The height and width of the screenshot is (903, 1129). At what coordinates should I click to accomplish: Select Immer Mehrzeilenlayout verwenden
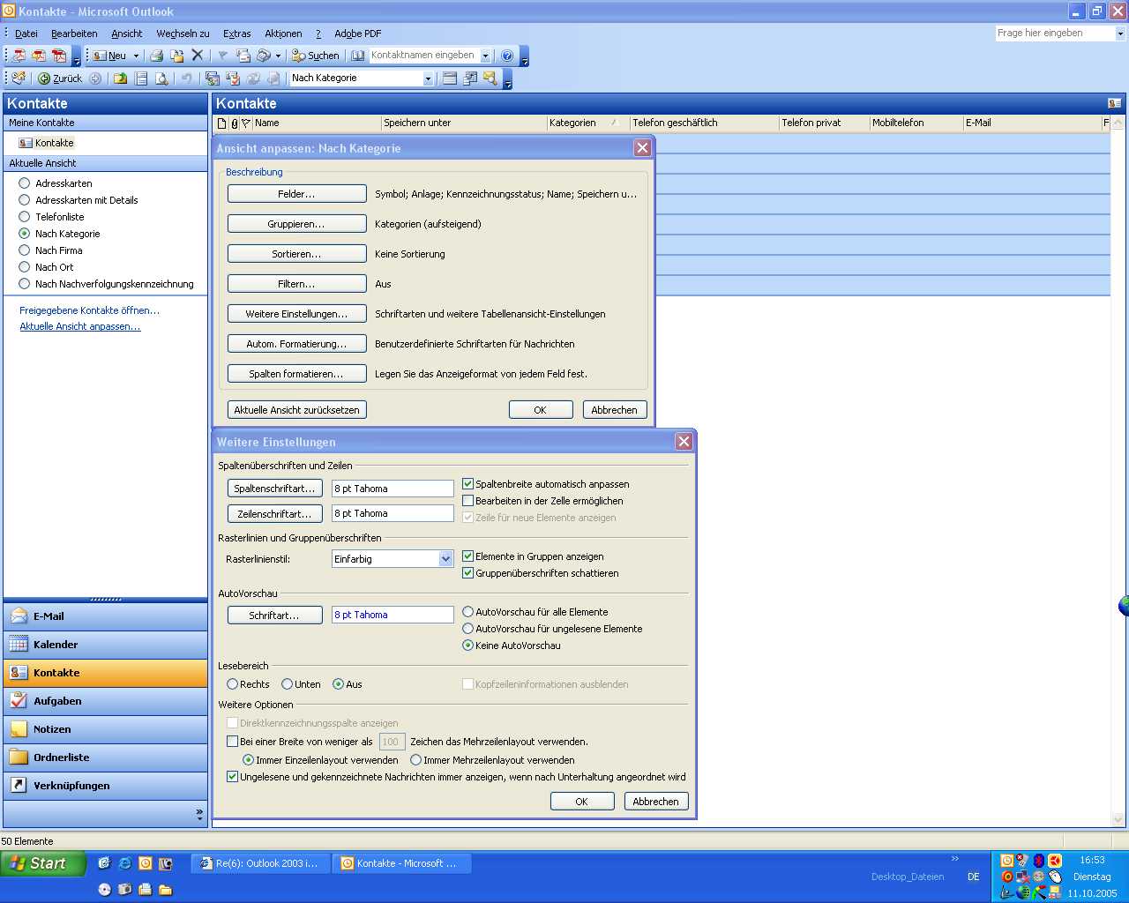[x=415, y=760]
